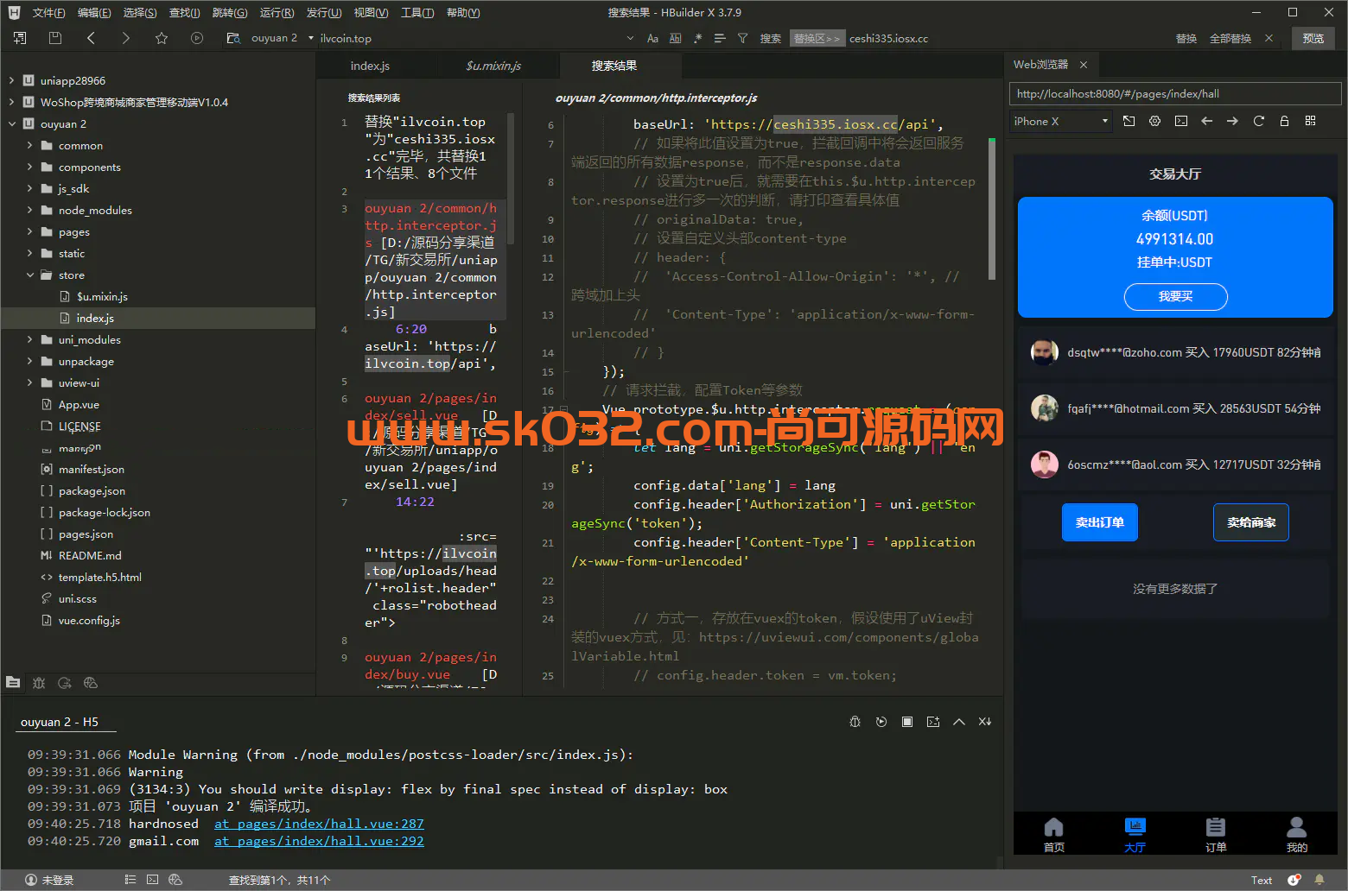Click the 预览 preview button
This screenshot has height=891, width=1348.
tap(1313, 38)
